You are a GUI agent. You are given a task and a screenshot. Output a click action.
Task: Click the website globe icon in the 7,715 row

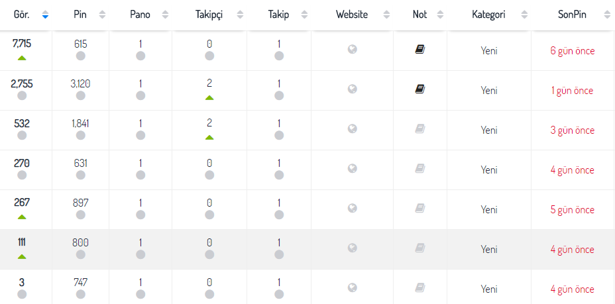pyautogui.click(x=352, y=50)
